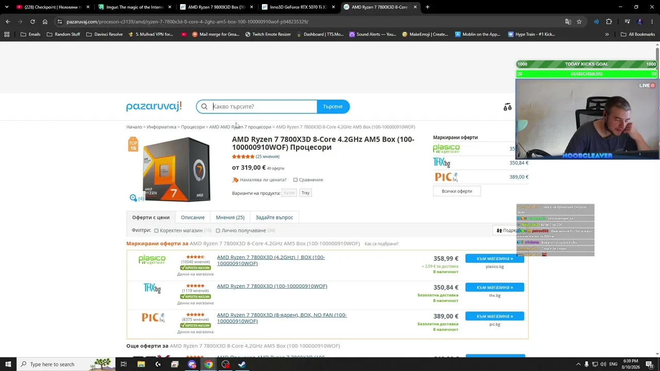The width and height of the screenshot is (660, 371).
Task: Click the THX.bg logo in offers list
Action: click(x=152, y=288)
